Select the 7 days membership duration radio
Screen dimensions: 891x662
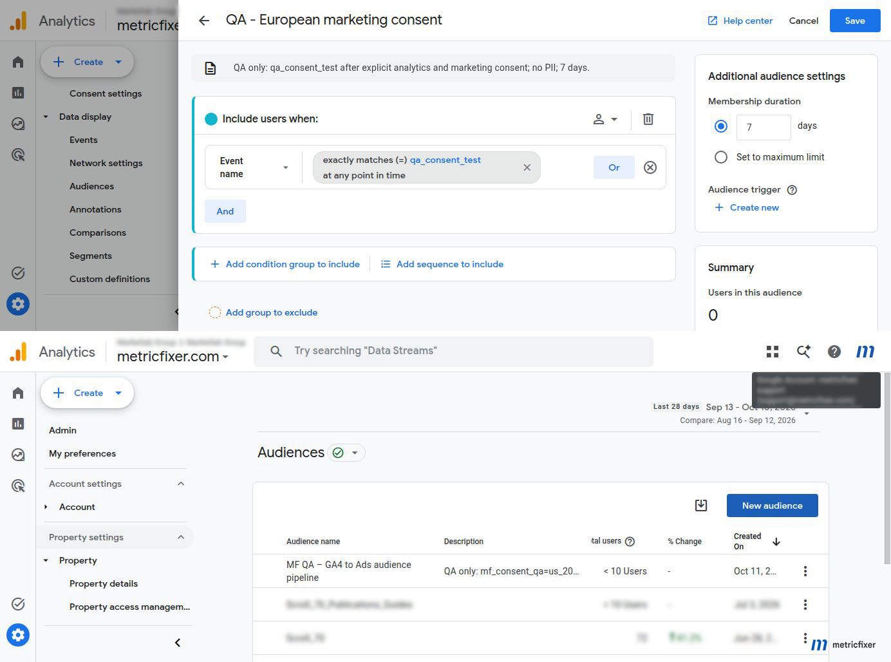pos(721,126)
